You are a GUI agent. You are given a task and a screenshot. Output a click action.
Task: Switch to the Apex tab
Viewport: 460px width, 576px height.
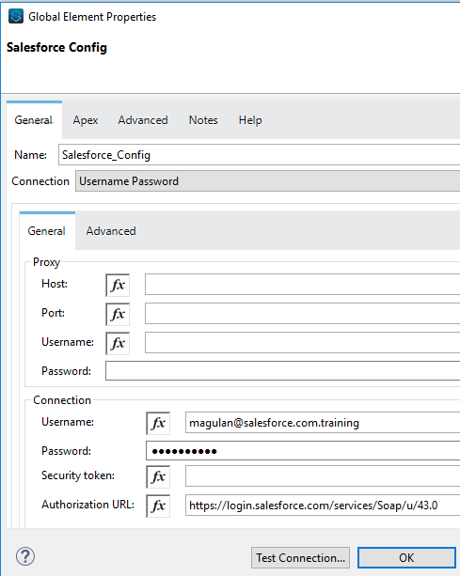point(86,120)
